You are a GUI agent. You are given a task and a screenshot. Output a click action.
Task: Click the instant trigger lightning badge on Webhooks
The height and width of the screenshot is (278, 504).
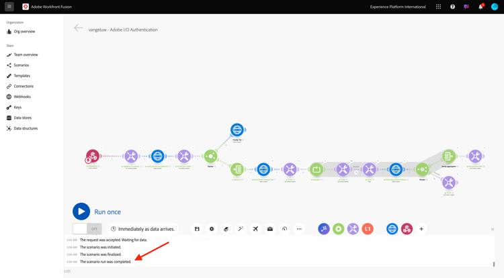[88, 160]
